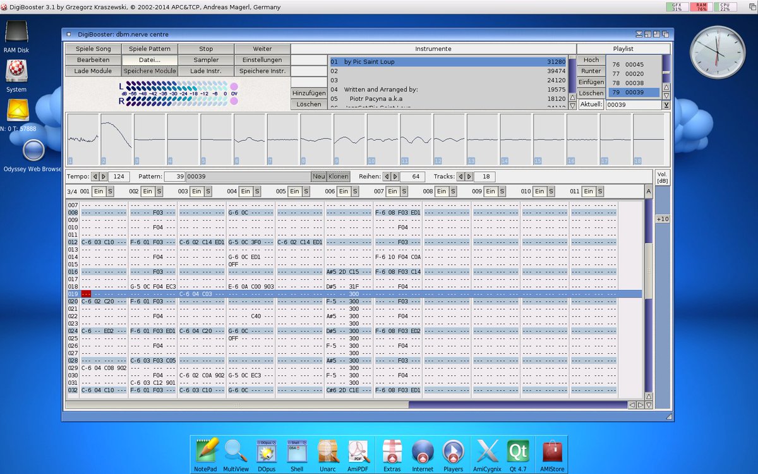758x474 pixels.
Task: Switch to Bearbeiten section
Action: pyautogui.click(x=93, y=60)
